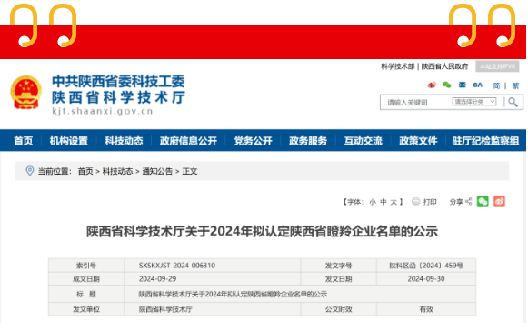
Task: Click the 分享 share label
Action: pos(456,202)
